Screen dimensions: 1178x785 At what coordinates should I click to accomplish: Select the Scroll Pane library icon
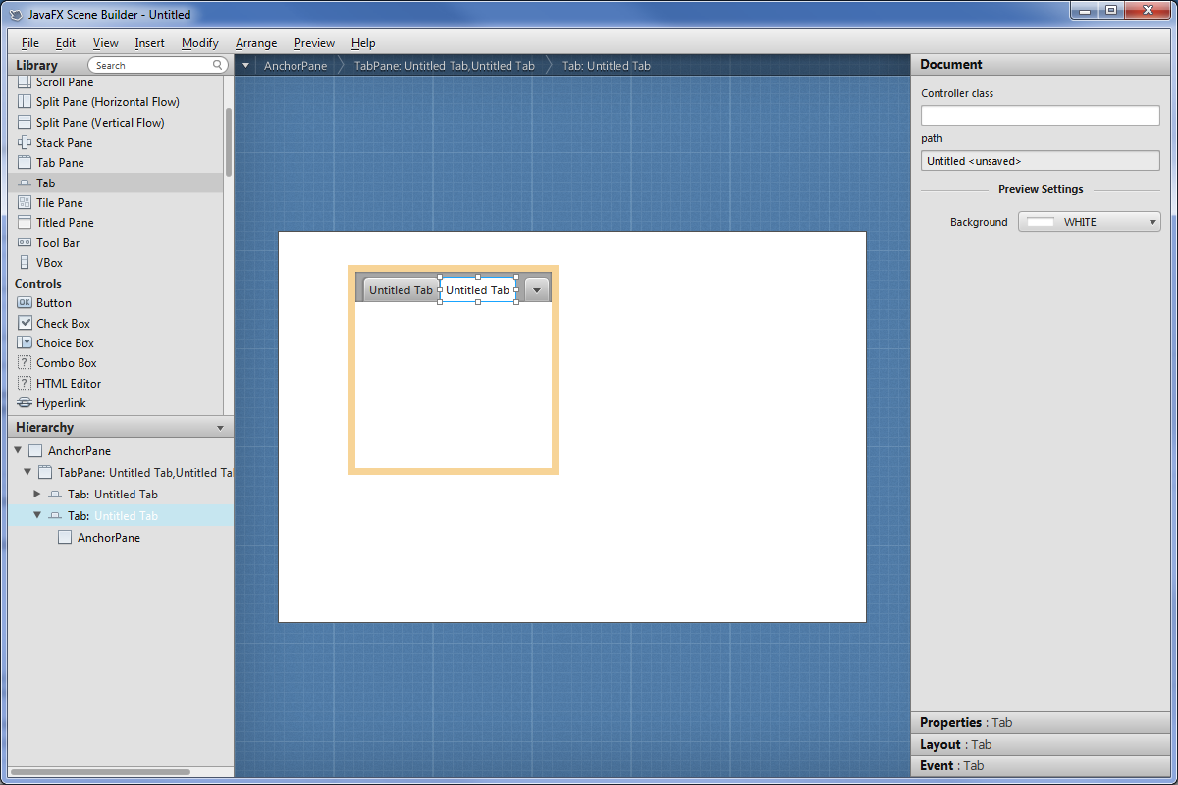pos(25,82)
